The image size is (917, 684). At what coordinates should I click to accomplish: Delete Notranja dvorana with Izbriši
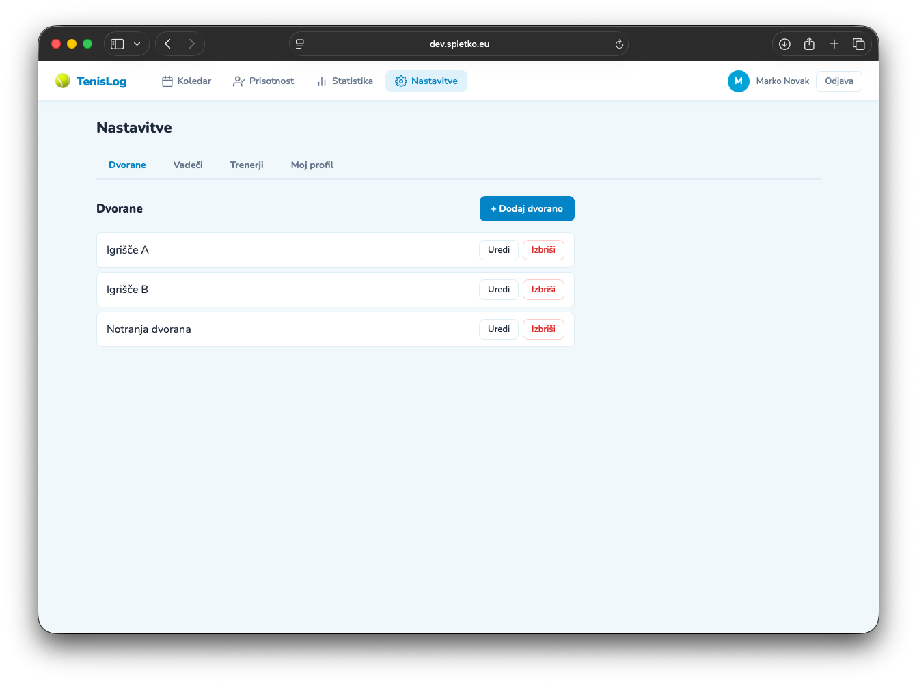(x=543, y=329)
